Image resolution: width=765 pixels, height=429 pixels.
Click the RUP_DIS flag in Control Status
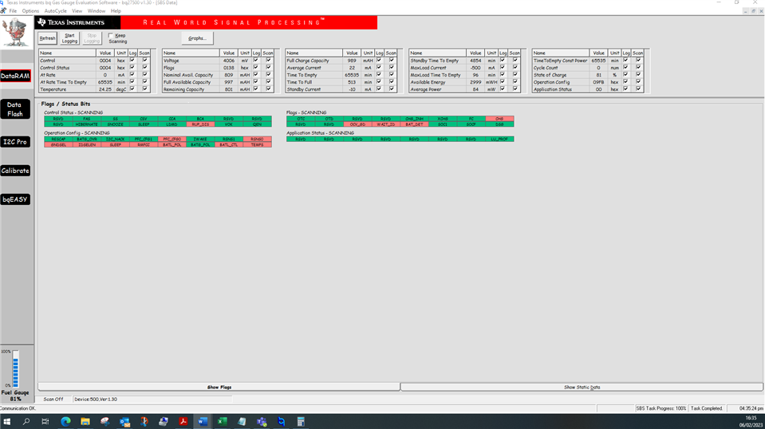point(200,124)
